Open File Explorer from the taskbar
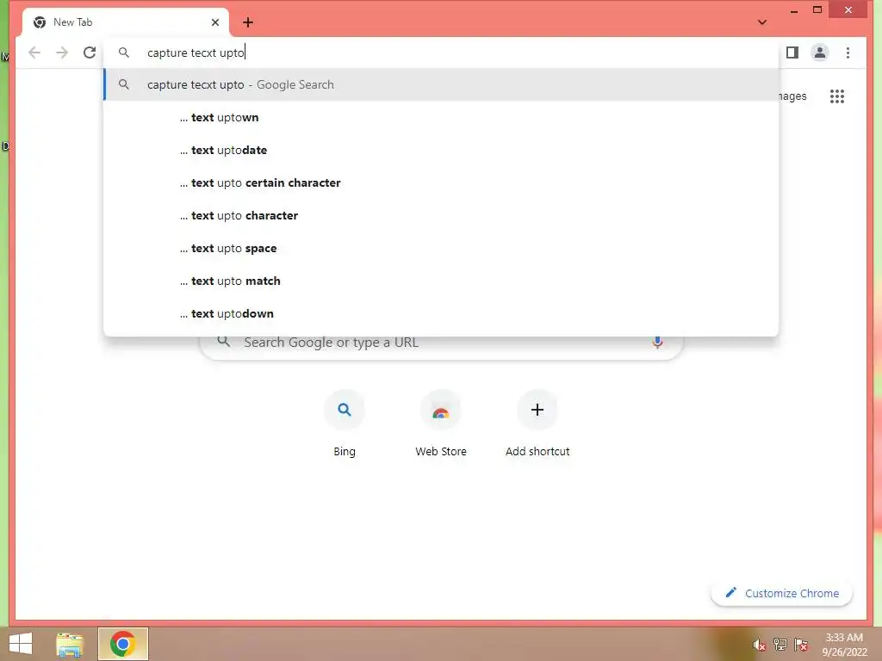The image size is (882, 661). point(70,644)
